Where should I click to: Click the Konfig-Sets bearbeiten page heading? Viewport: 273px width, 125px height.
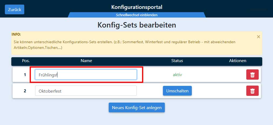(137, 25)
